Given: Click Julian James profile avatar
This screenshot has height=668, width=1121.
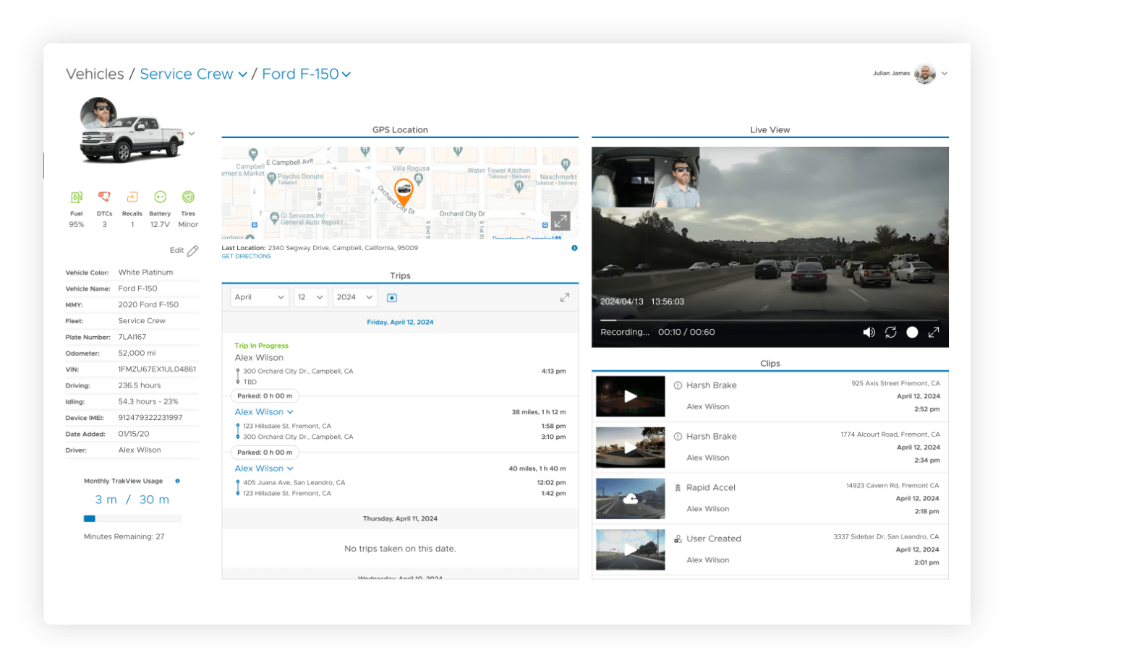Looking at the screenshot, I should (x=925, y=74).
